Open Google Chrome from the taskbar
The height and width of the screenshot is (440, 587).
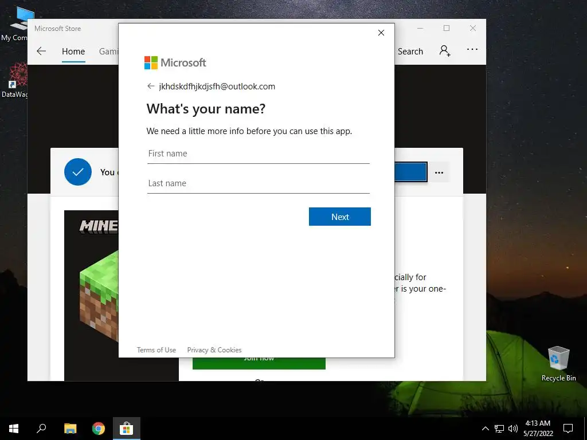pyautogui.click(x=99, y=429)
